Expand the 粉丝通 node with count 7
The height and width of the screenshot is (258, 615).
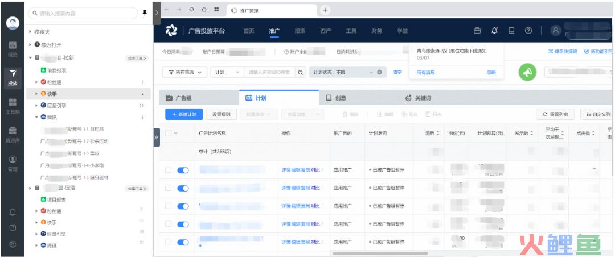tap(36, 82)
